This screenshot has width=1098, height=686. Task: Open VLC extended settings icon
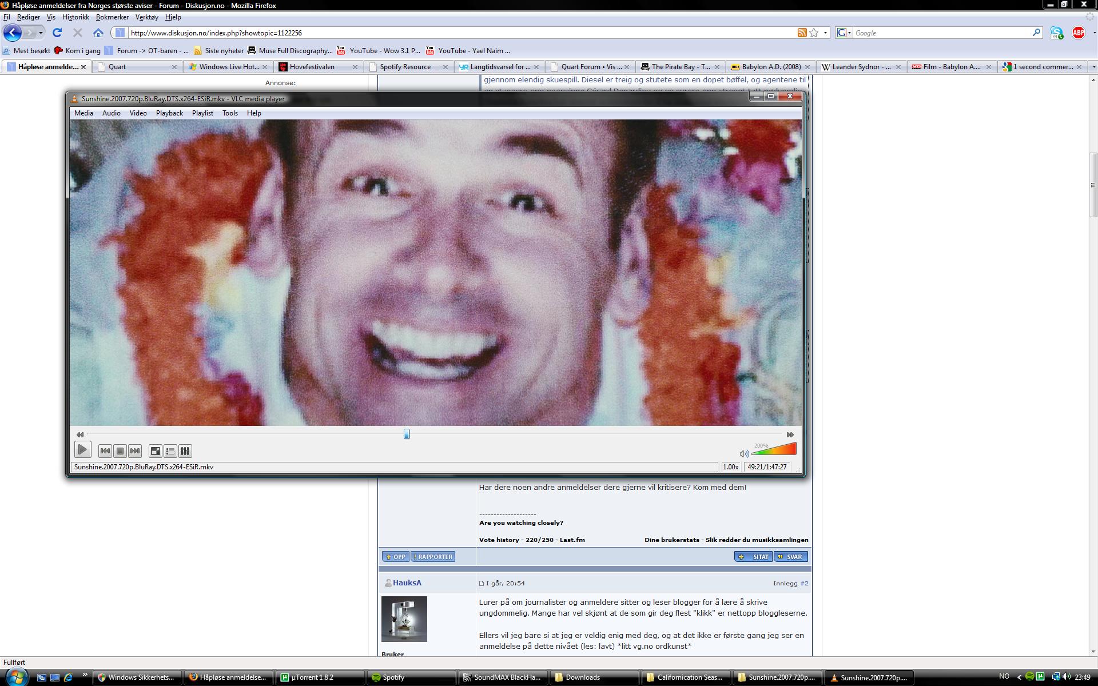point(185,451)
